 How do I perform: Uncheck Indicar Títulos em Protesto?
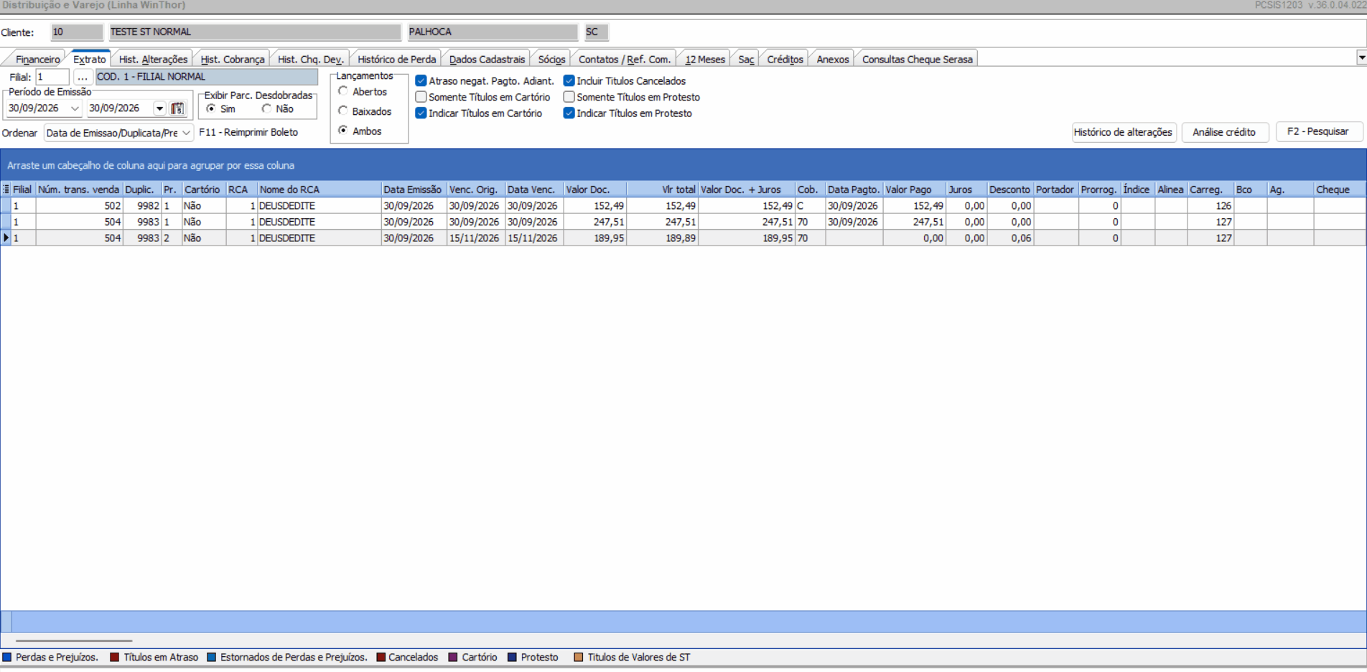tap(569, 113)
